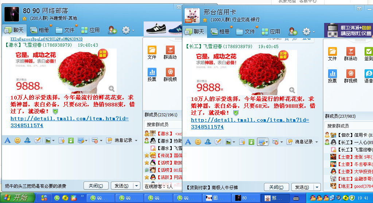Open tmall link in 80 90 chat message
Screen dimensions: 373x203
(x=70, y=122)
